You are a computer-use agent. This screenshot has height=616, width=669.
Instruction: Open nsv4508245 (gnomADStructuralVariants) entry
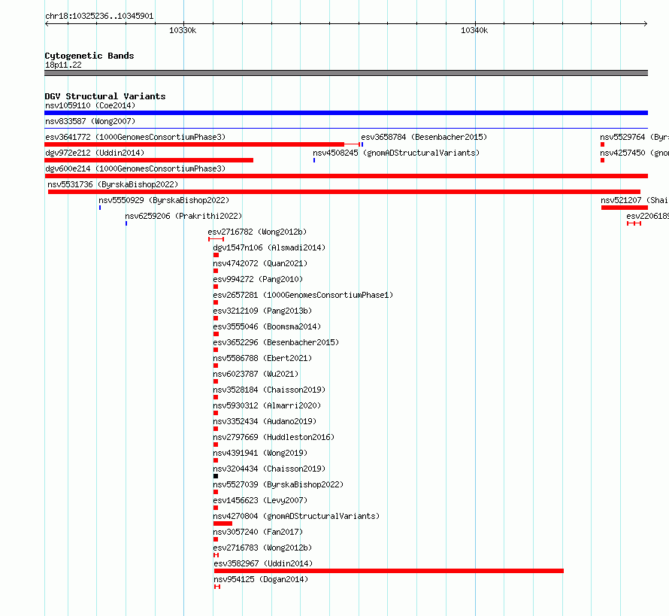pos(396,153)
